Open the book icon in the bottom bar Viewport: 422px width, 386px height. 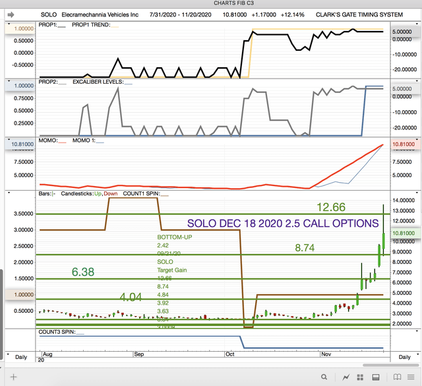(397, 377)
